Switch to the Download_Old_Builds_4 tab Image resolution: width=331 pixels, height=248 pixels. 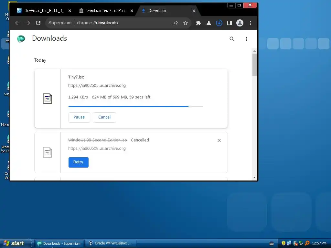(44, 11)
